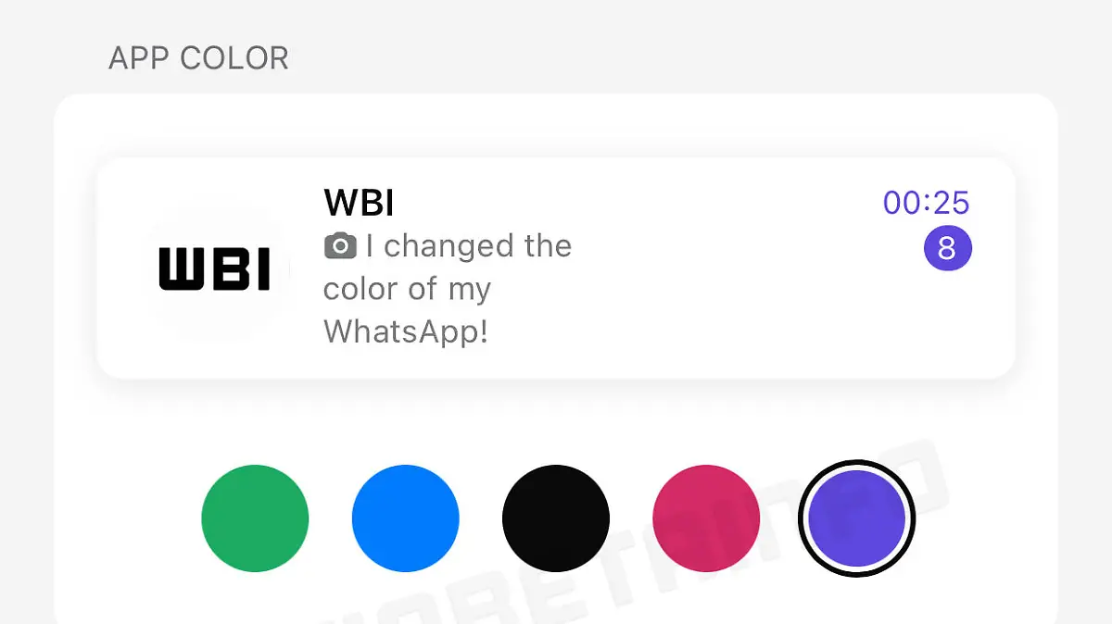Select the green app color
The height and width of the screenshot is (624, 1112).
(x=255, y=518)
